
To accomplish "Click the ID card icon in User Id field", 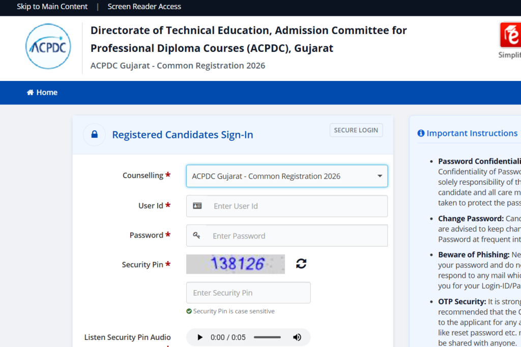I will point(197,206).
